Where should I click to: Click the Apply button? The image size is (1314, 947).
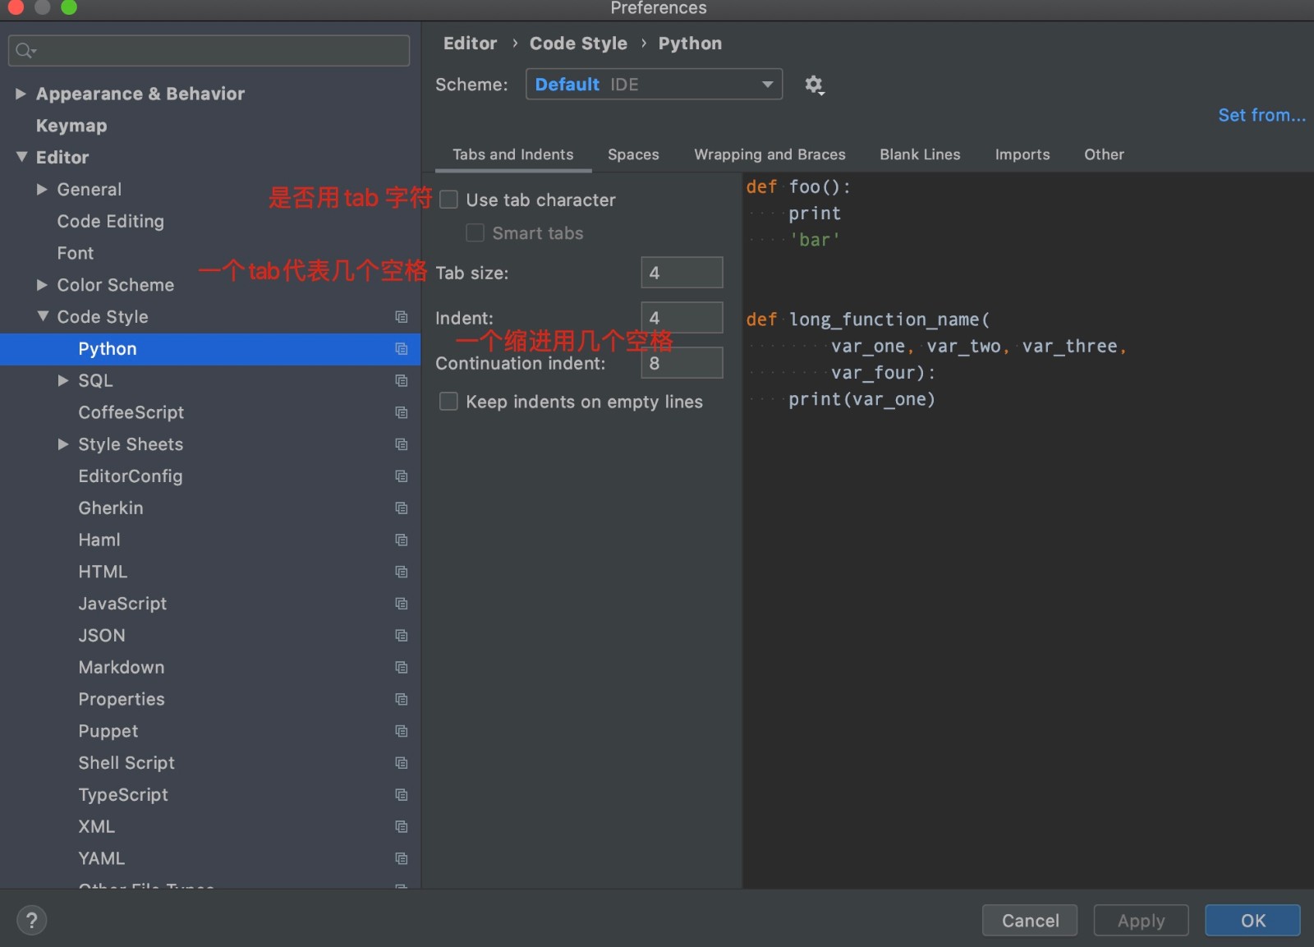click(x=1141, y=921)
